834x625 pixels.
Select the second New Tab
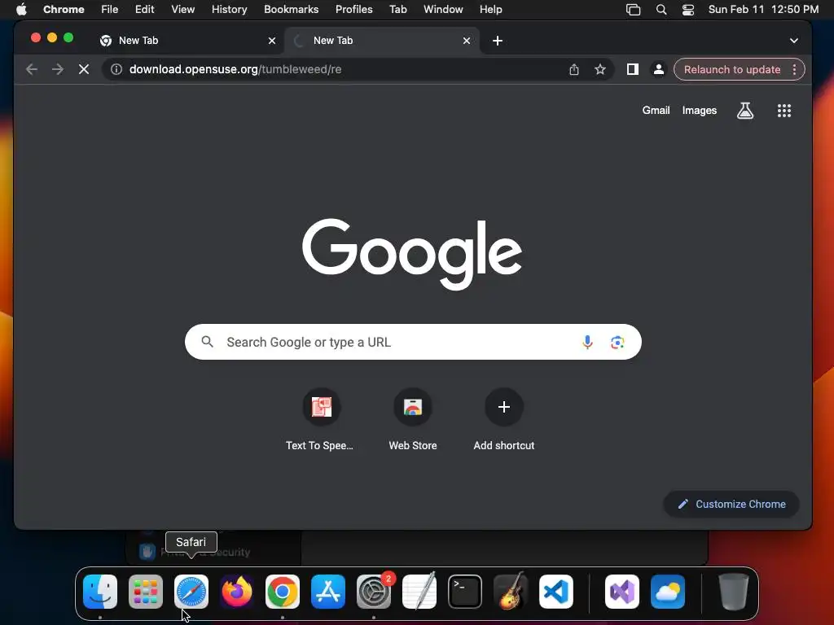point(382,41)
